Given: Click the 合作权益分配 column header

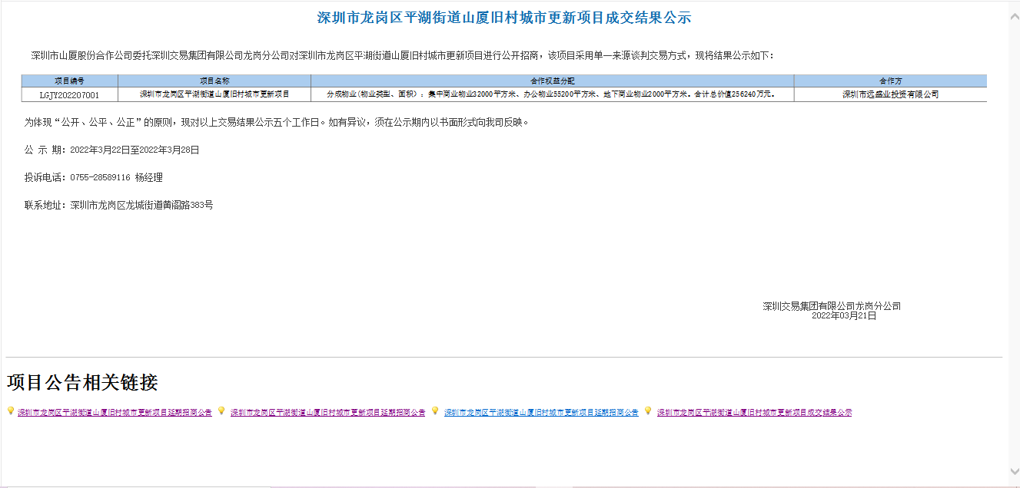Looking at the screenshot, I should click(552, 81).
